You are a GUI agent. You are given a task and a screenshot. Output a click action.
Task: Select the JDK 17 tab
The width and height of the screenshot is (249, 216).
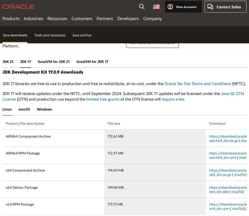tap(25, 62)
